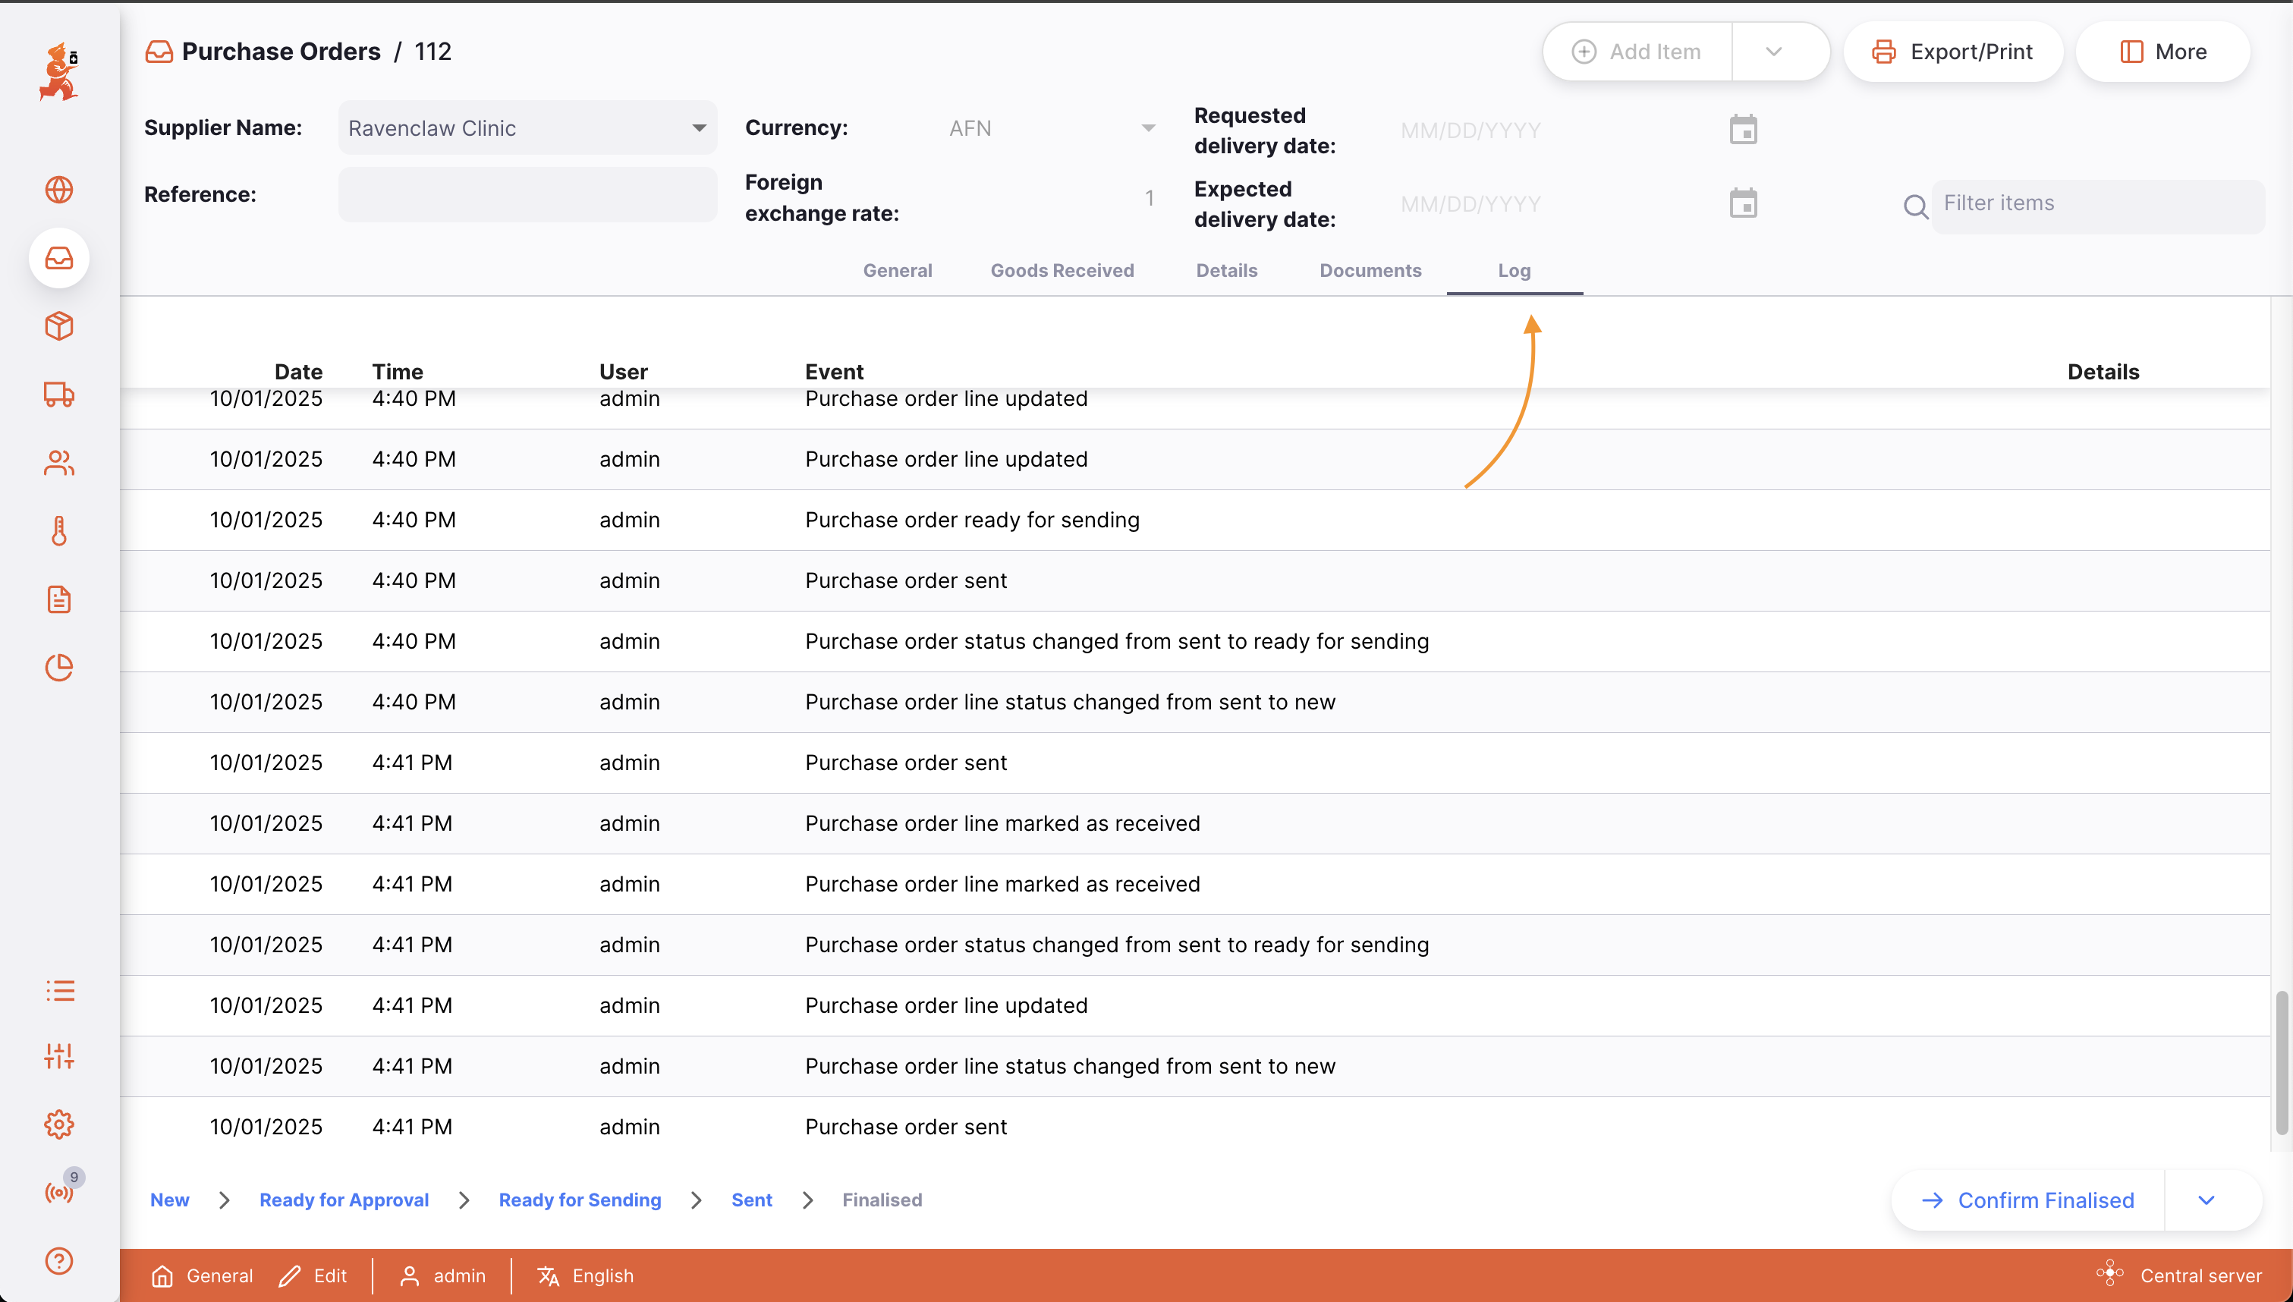Switch to the Goods Received tab
This screenshot has height=1302, width=2293.
[1061, 271]
